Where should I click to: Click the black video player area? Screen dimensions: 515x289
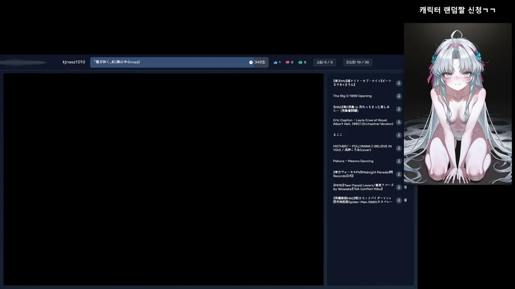point(164,179)
